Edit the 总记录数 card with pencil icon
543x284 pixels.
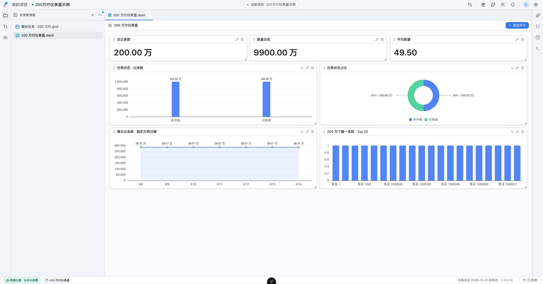237,40
